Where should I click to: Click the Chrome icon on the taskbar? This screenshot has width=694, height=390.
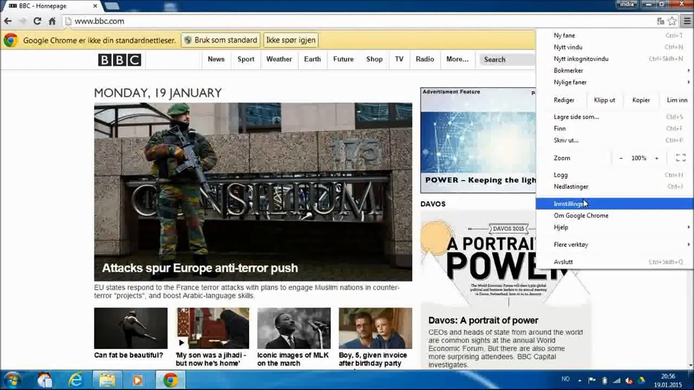pos(170,380)
